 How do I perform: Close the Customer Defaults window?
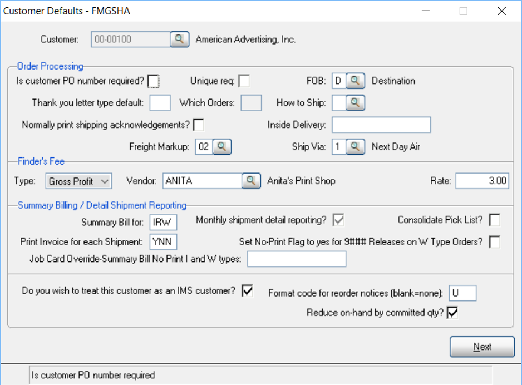tap(502, 11)
